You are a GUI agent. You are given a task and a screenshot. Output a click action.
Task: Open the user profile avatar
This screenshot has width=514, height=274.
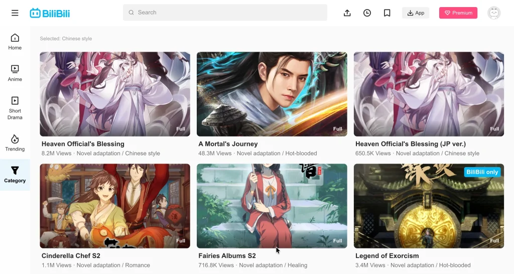coord(494,13)
